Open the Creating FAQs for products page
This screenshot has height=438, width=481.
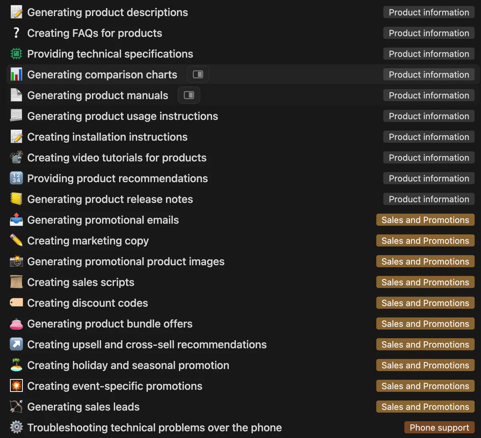(x=95, y=33)
